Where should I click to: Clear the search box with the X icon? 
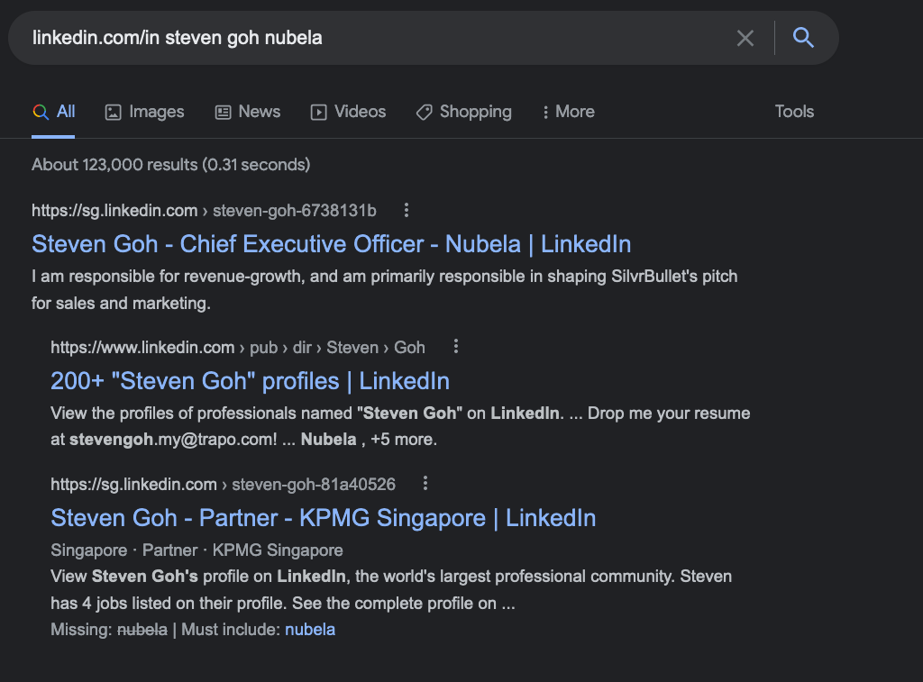coord(745,38)
